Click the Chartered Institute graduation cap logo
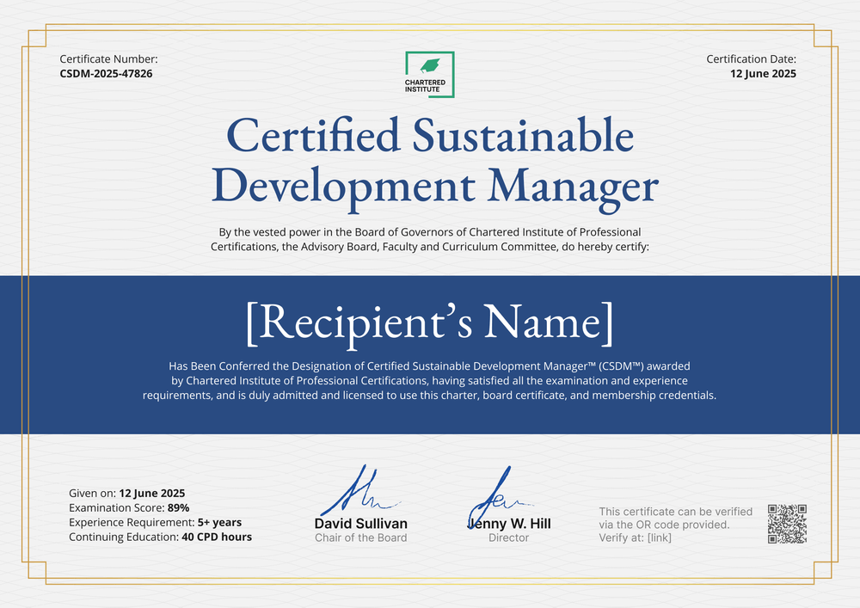 tap(429, 67)
